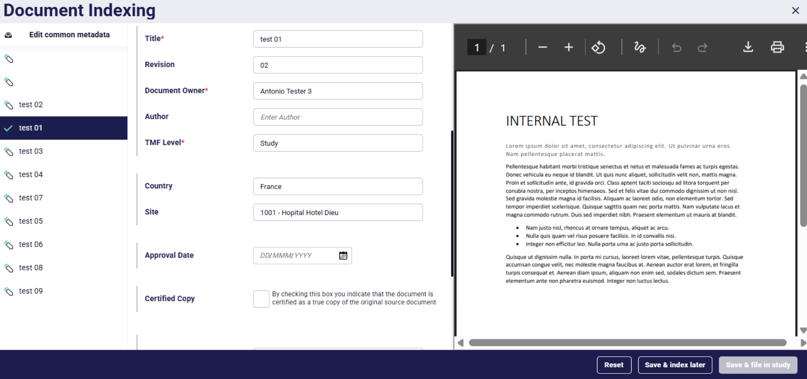The height and width of the screenshot is (379, 807).
Task: Click Save & file in study
Action: [758, 364]
